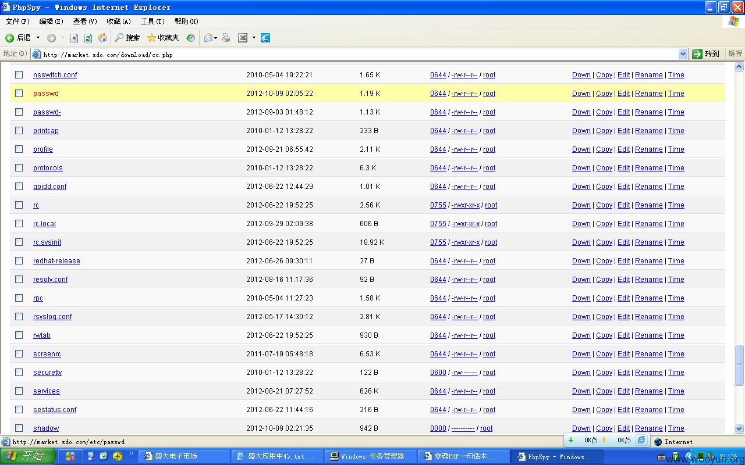Click the IE icon beside speed indicator
Image resolution: width=745 pixels, height=465 pixels.
point(641,441)
